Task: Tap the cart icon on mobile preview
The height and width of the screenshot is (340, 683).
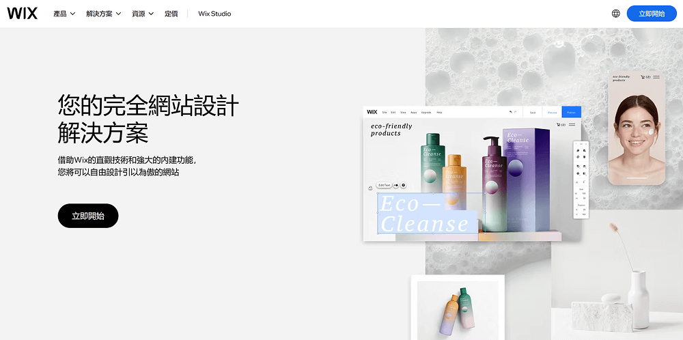Action: 643,77
